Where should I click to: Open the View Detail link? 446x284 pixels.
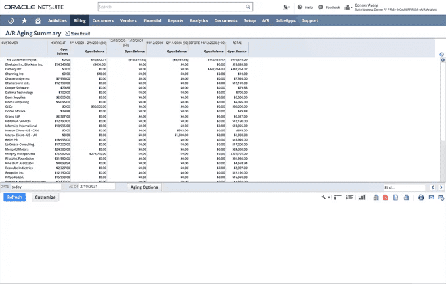coord(79,33)
